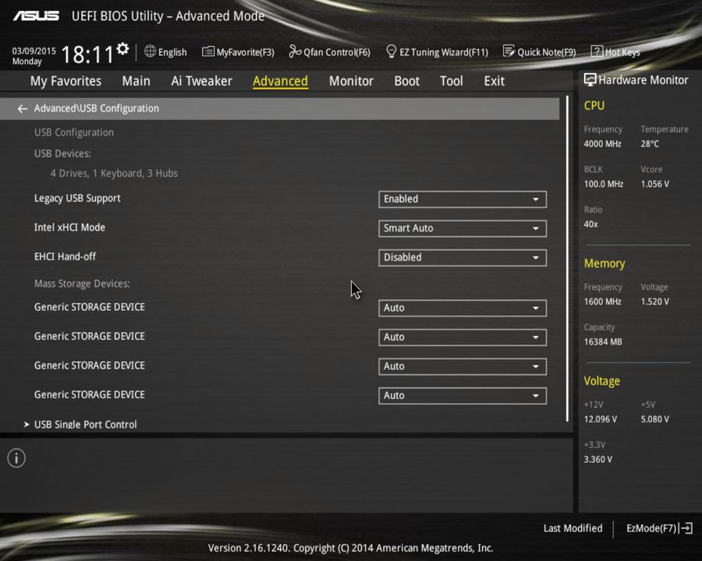This screenshot has width=702, height=561.
Task: Add current setting to MyFavorite
Action: [238, 52]
